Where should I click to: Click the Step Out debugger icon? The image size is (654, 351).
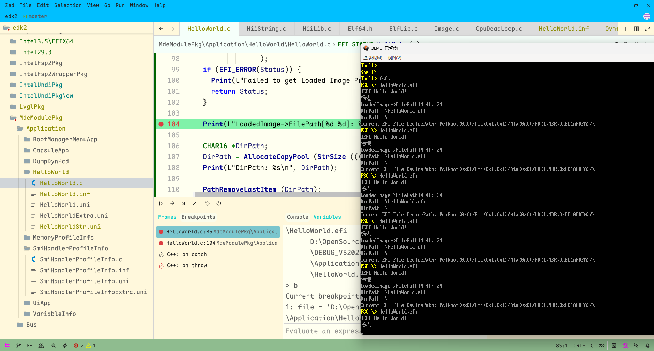tap(195, 203)
